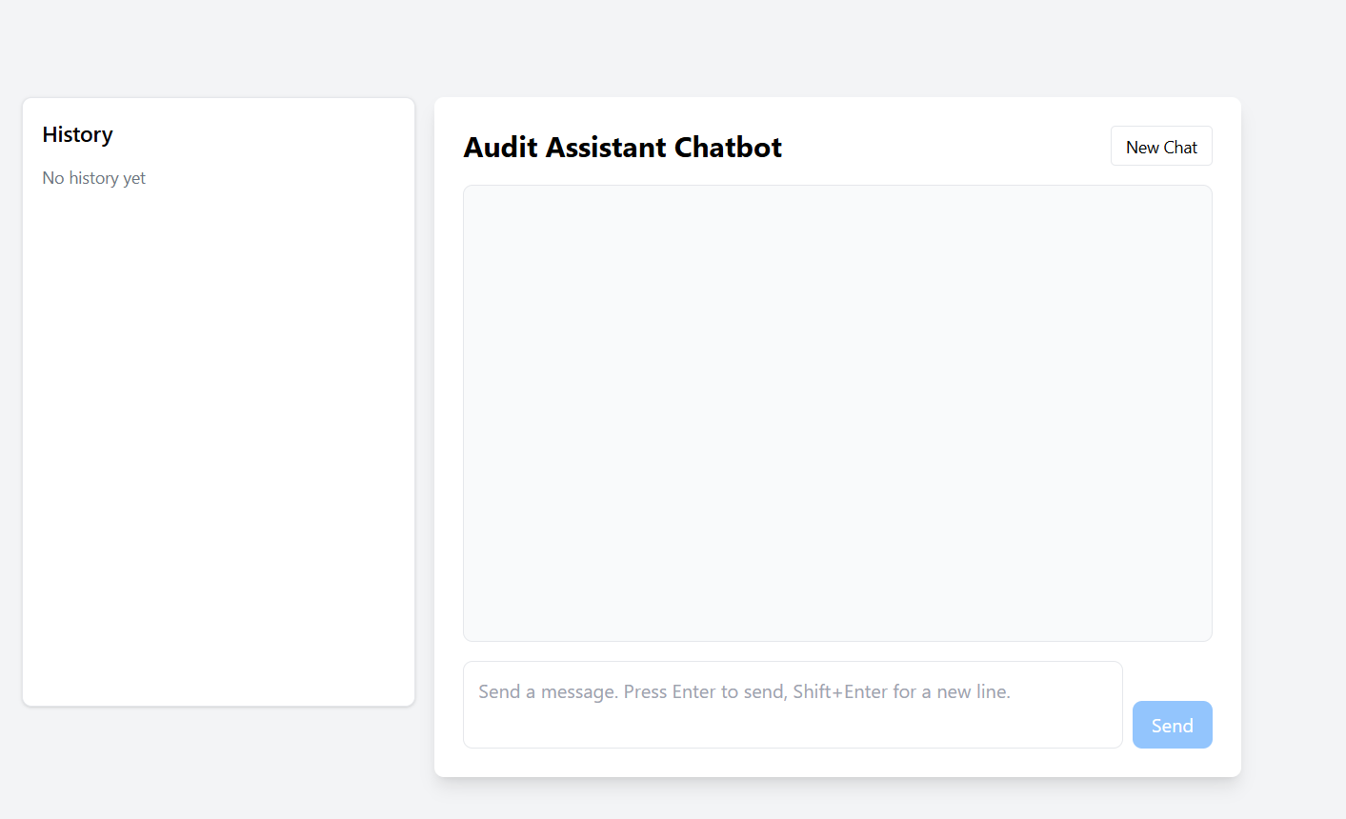Click the 'No history yet' placeholder text
Screen dimensions: 1346x819
[x=93, y=178]
